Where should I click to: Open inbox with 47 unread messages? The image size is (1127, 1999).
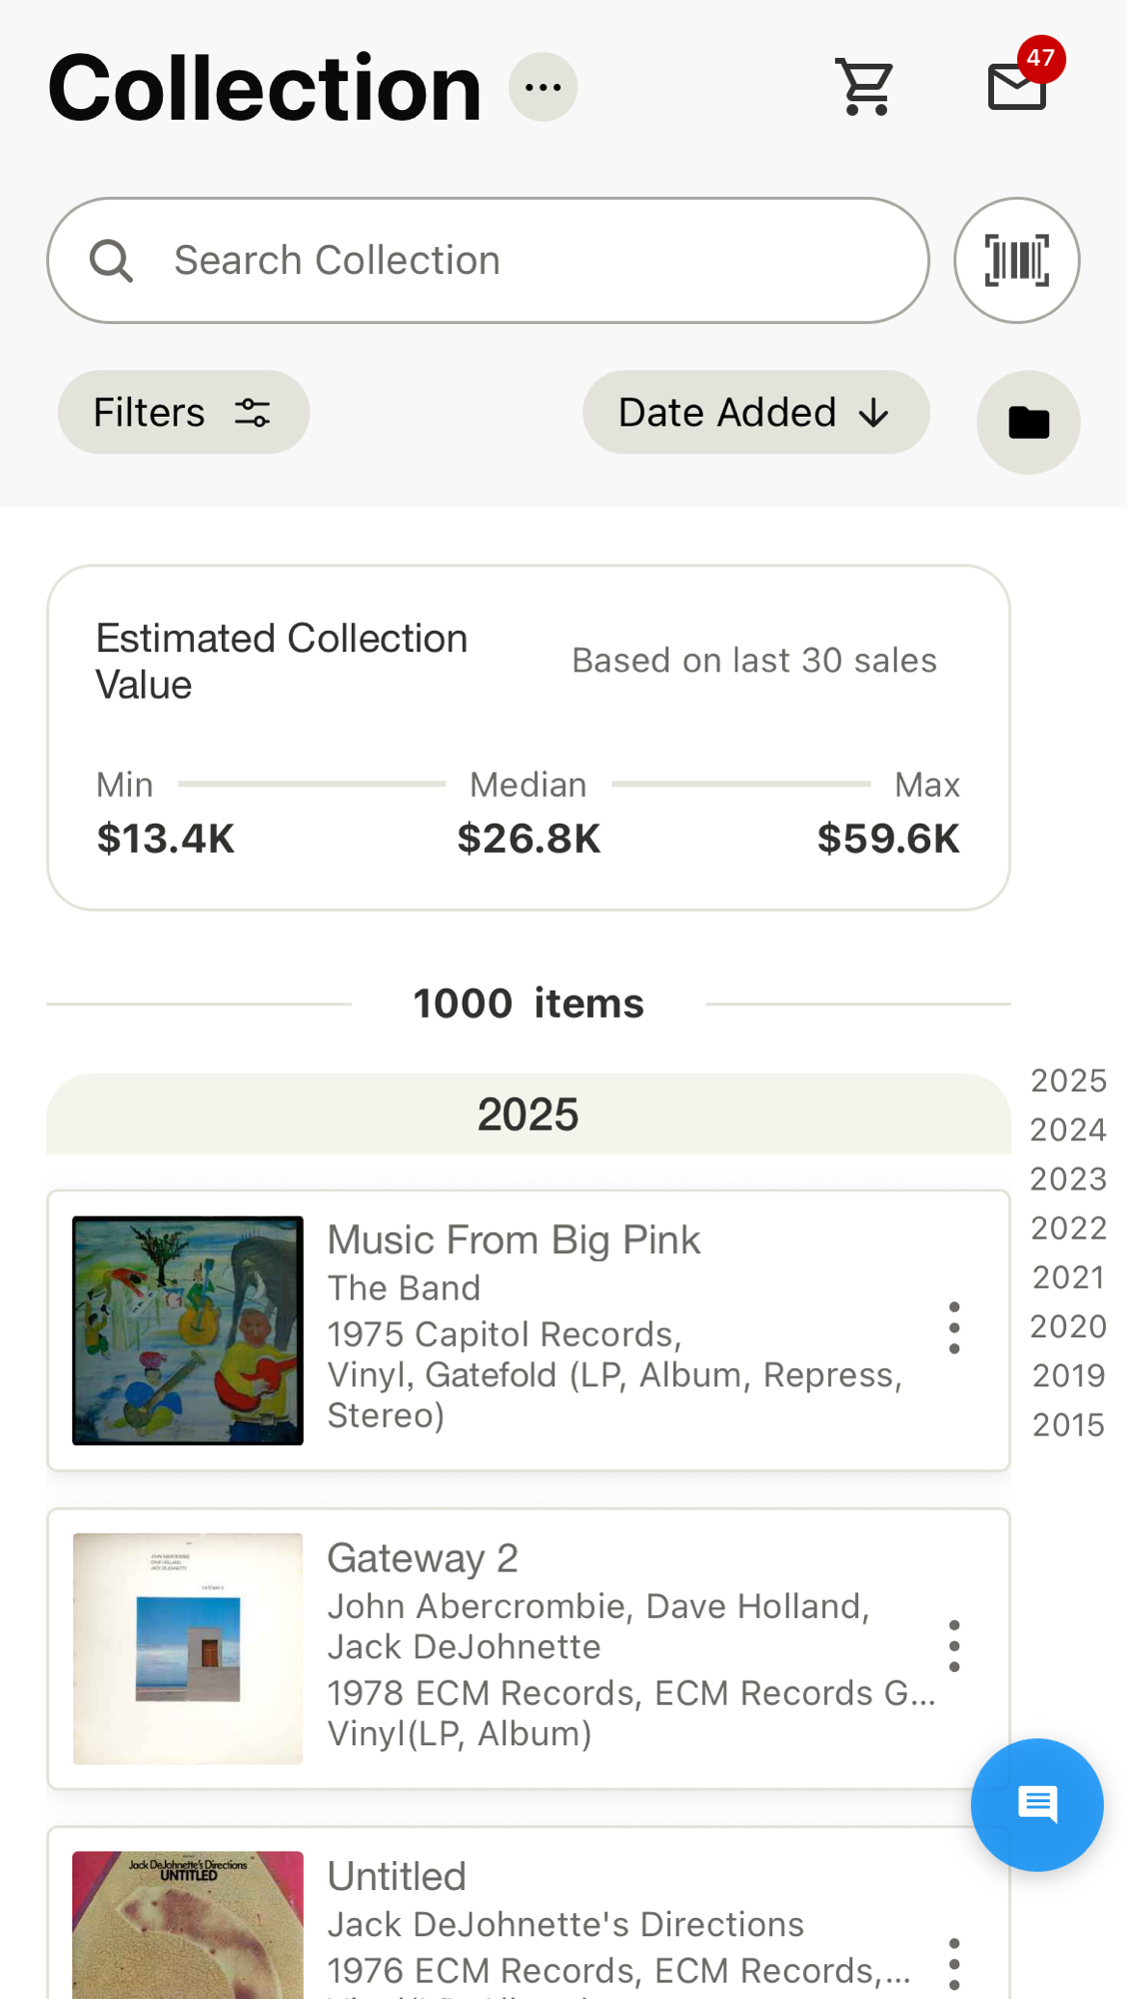1018,85
